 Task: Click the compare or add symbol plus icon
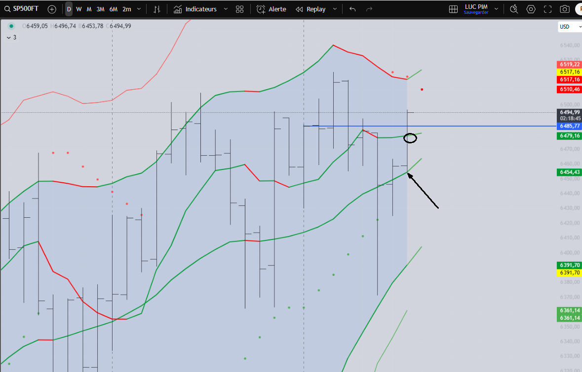[x=52, y=9]
